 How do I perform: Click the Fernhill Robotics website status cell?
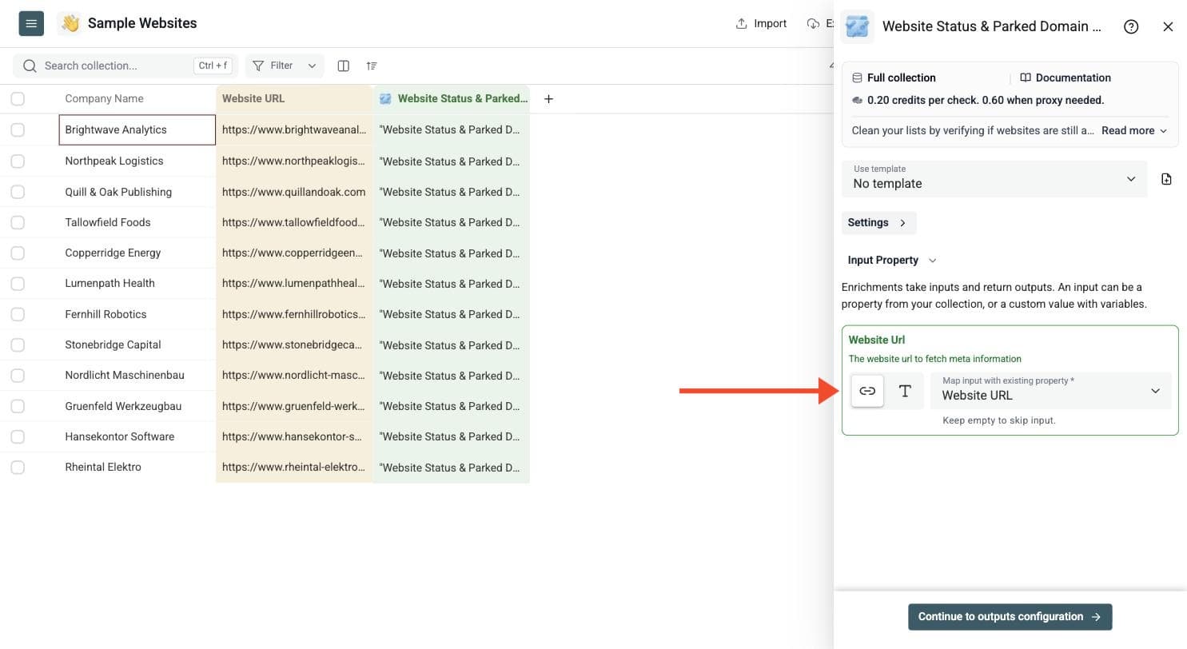click(452, 314)
